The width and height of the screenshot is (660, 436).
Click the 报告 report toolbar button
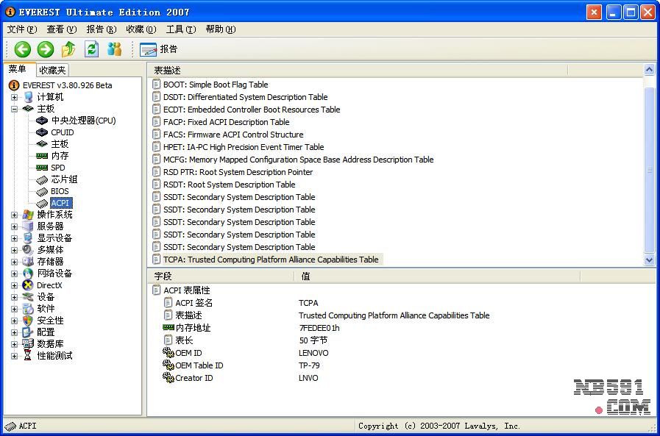click(x=159, y=49)
